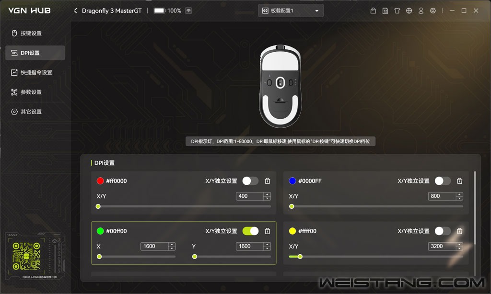The height and width of the screenshot is (294, 491).
Task: Disable X/Y独立设置 for #00ff00
Action: 250,231
